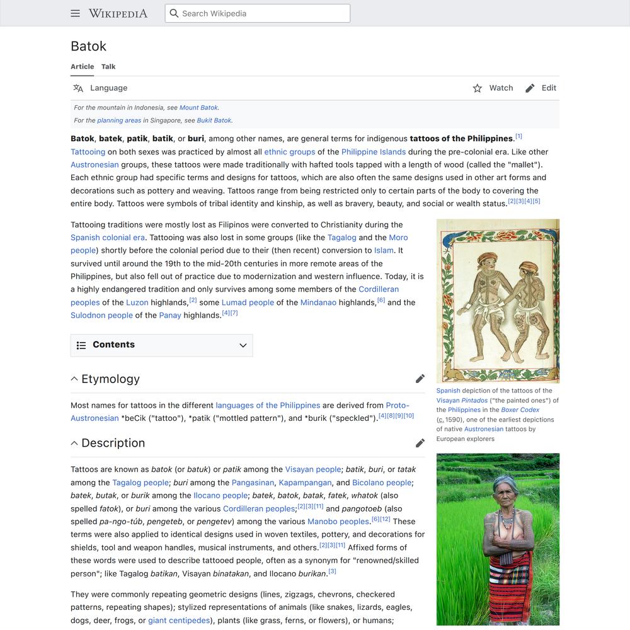Open the Visayan Pintados caption link

(462, 400)
